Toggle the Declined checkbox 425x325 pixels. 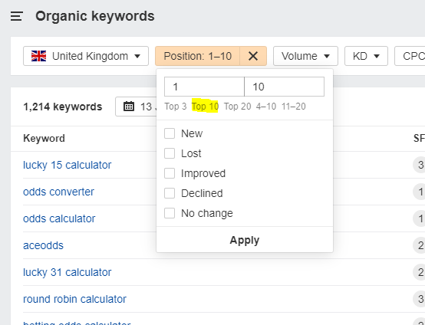click(170, 193)
